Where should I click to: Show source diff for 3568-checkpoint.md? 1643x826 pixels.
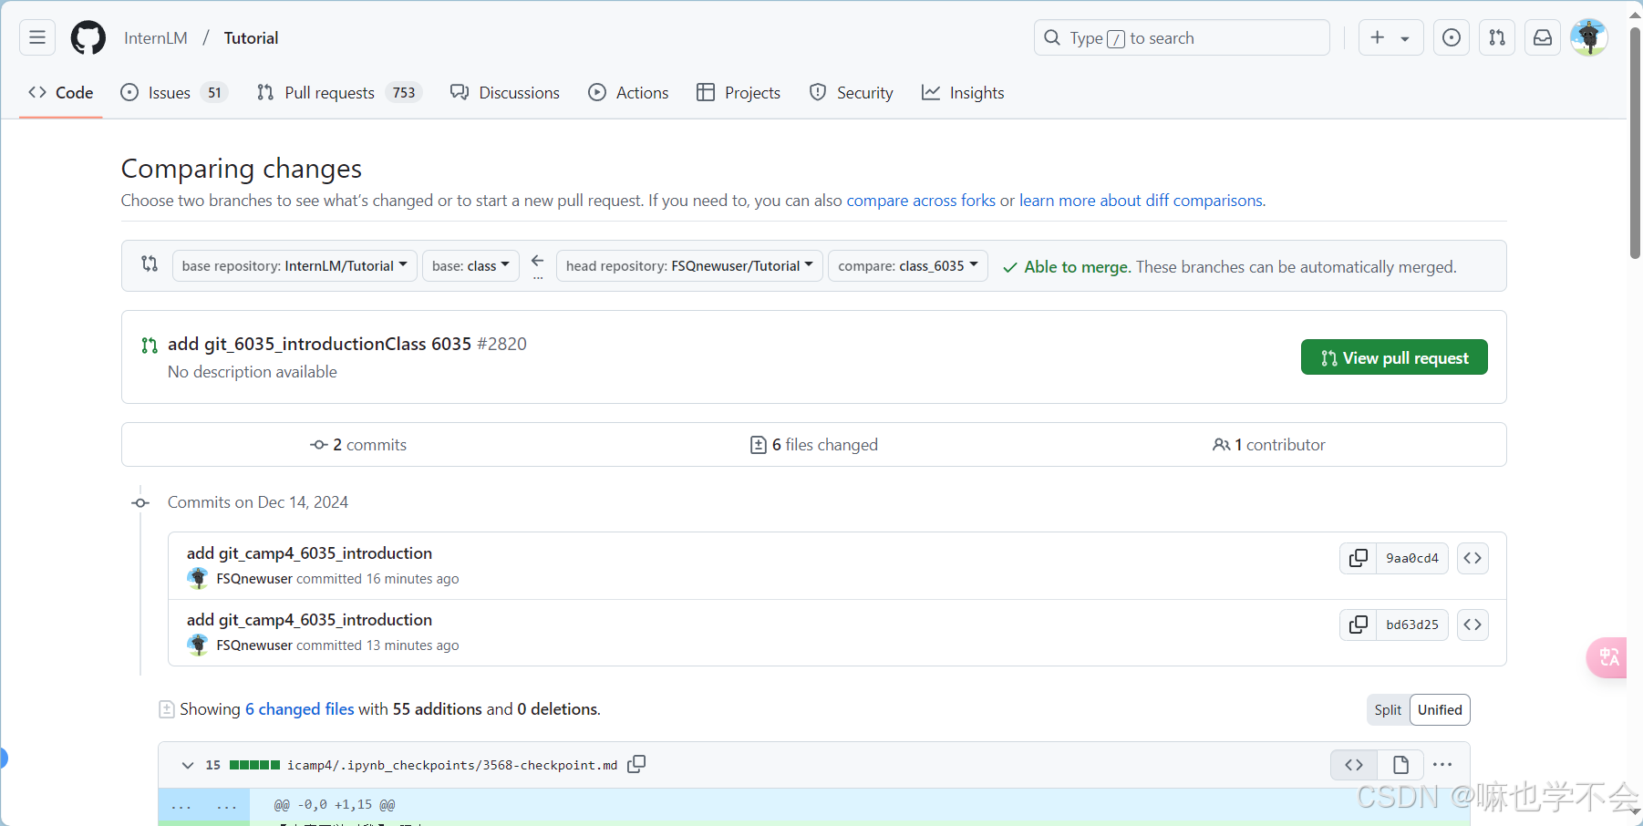(1354, 765)
